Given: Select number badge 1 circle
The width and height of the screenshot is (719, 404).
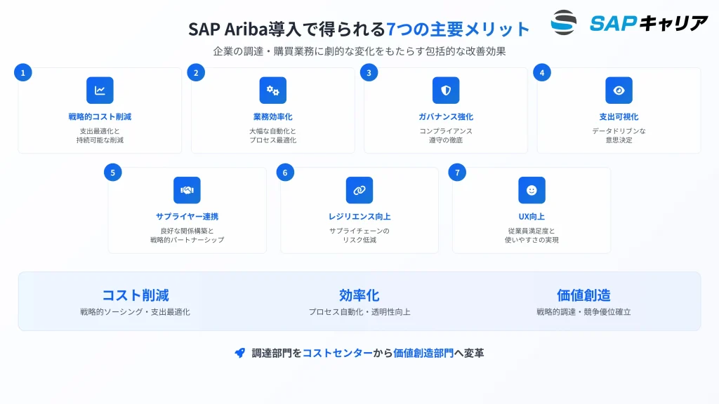Looking at the screenshot, I should pyautogui.click(x=23, y=72).
